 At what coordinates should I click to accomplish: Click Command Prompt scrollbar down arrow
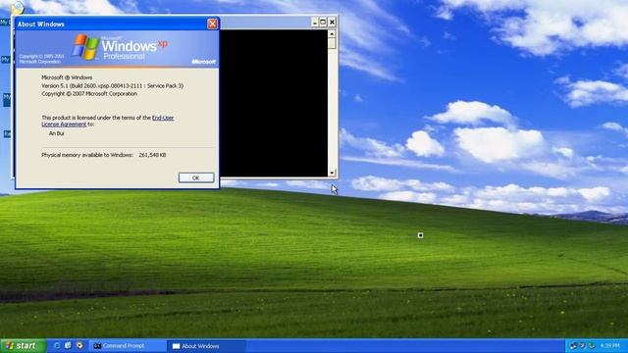[x=332, y=173]
